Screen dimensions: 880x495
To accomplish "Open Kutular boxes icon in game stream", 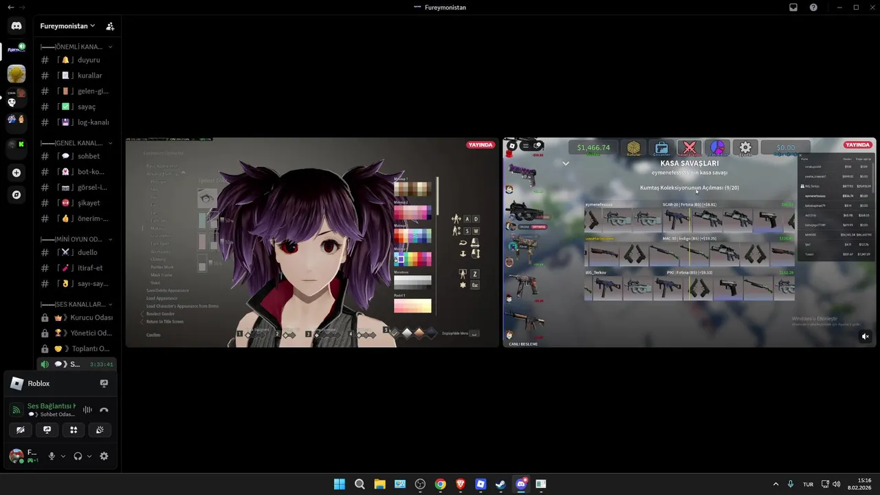I will click(x=633, y=148).
